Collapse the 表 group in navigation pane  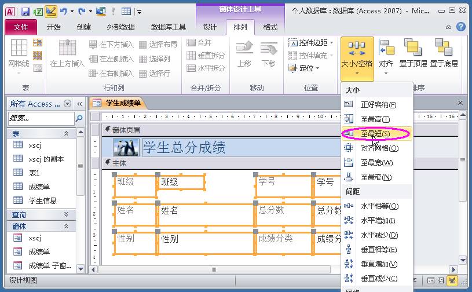42,133
